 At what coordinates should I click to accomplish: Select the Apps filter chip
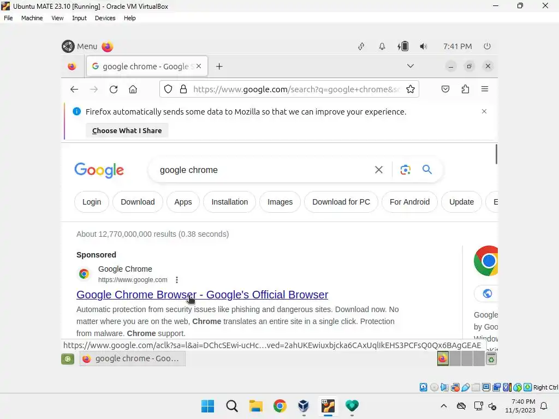tap(183, 202)
